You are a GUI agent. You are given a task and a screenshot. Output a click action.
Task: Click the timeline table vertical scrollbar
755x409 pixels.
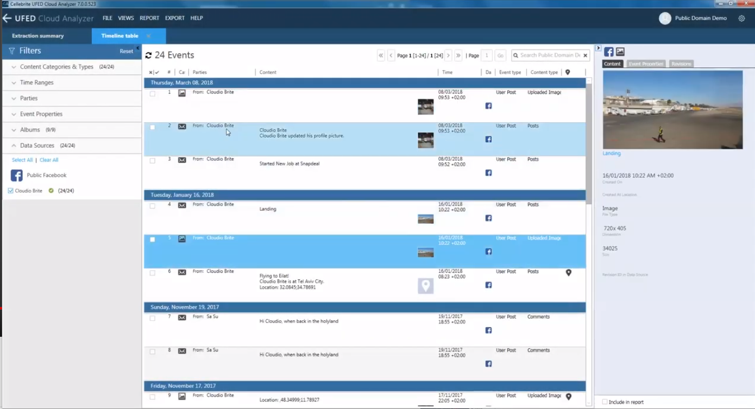pos(589,143)
